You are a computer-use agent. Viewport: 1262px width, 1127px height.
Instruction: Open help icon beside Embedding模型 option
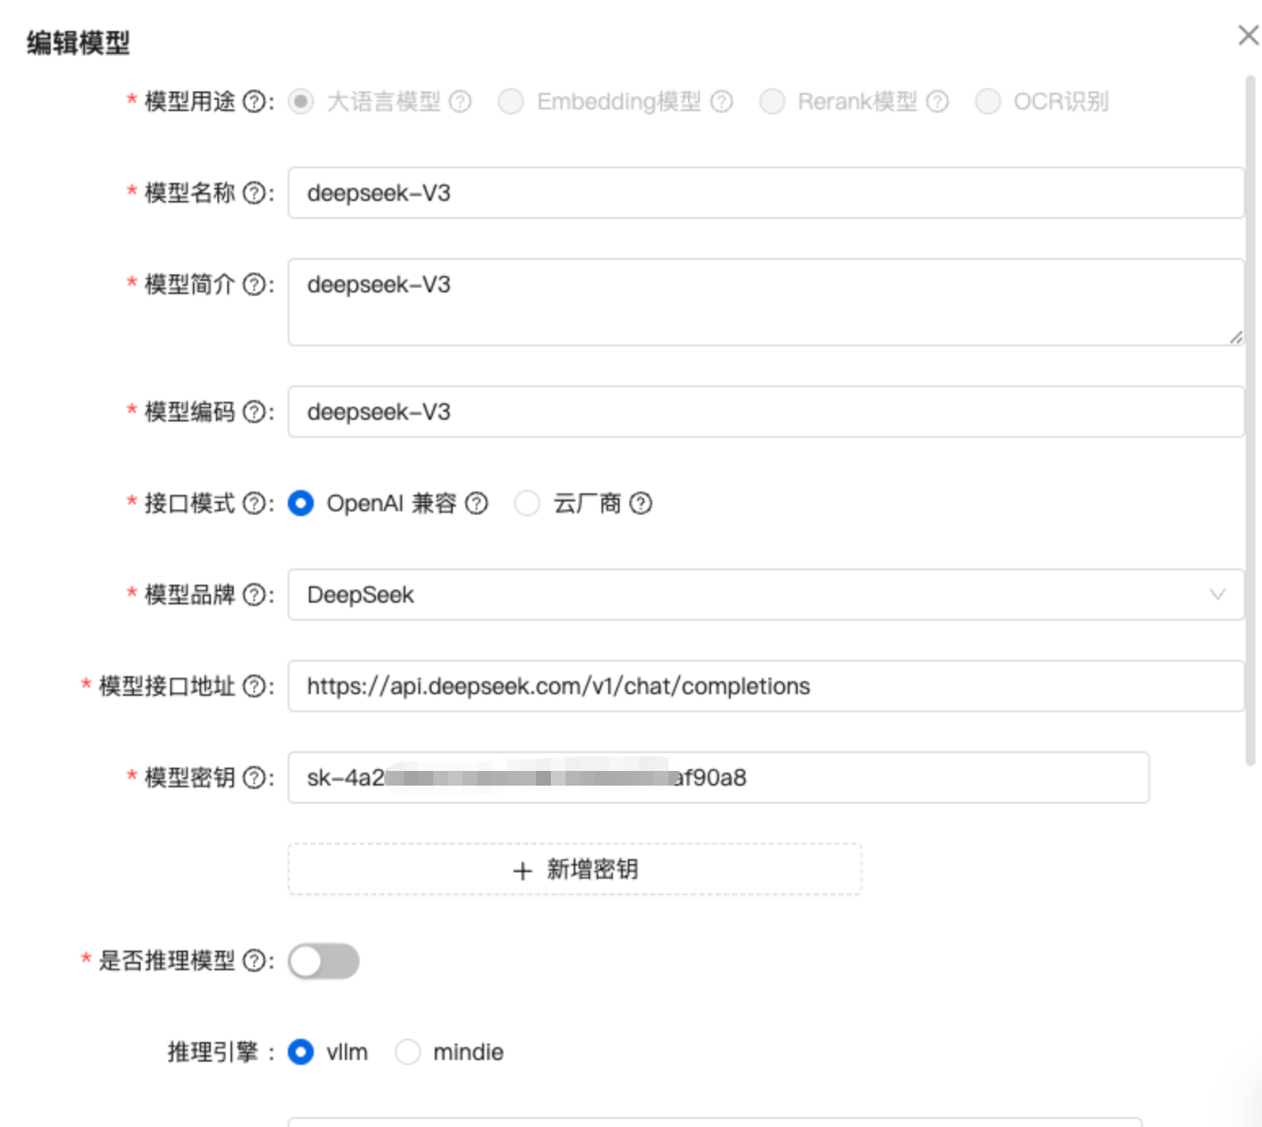(x=722, y=101)
